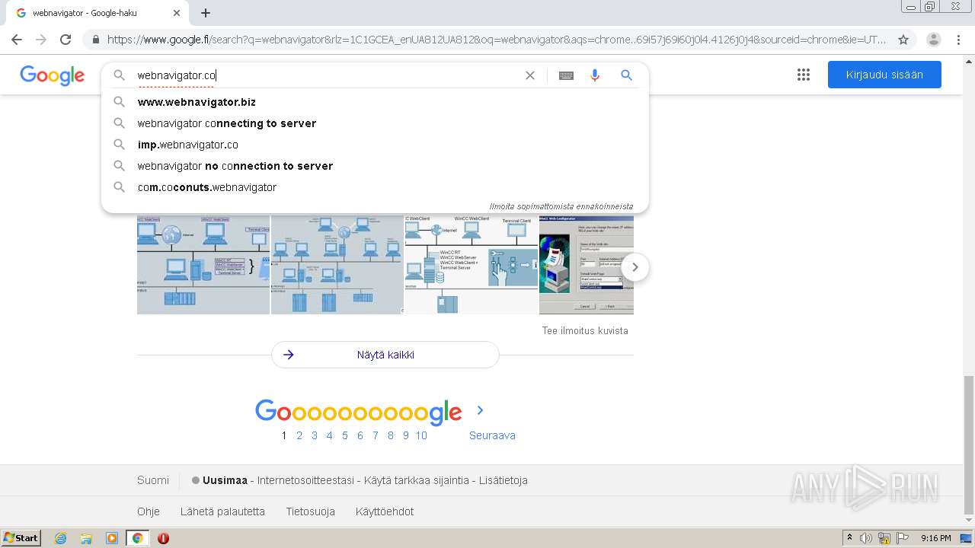975x548 pixels.
Task: Open a new browser tab with plus
Action: [x=206, y=13]
